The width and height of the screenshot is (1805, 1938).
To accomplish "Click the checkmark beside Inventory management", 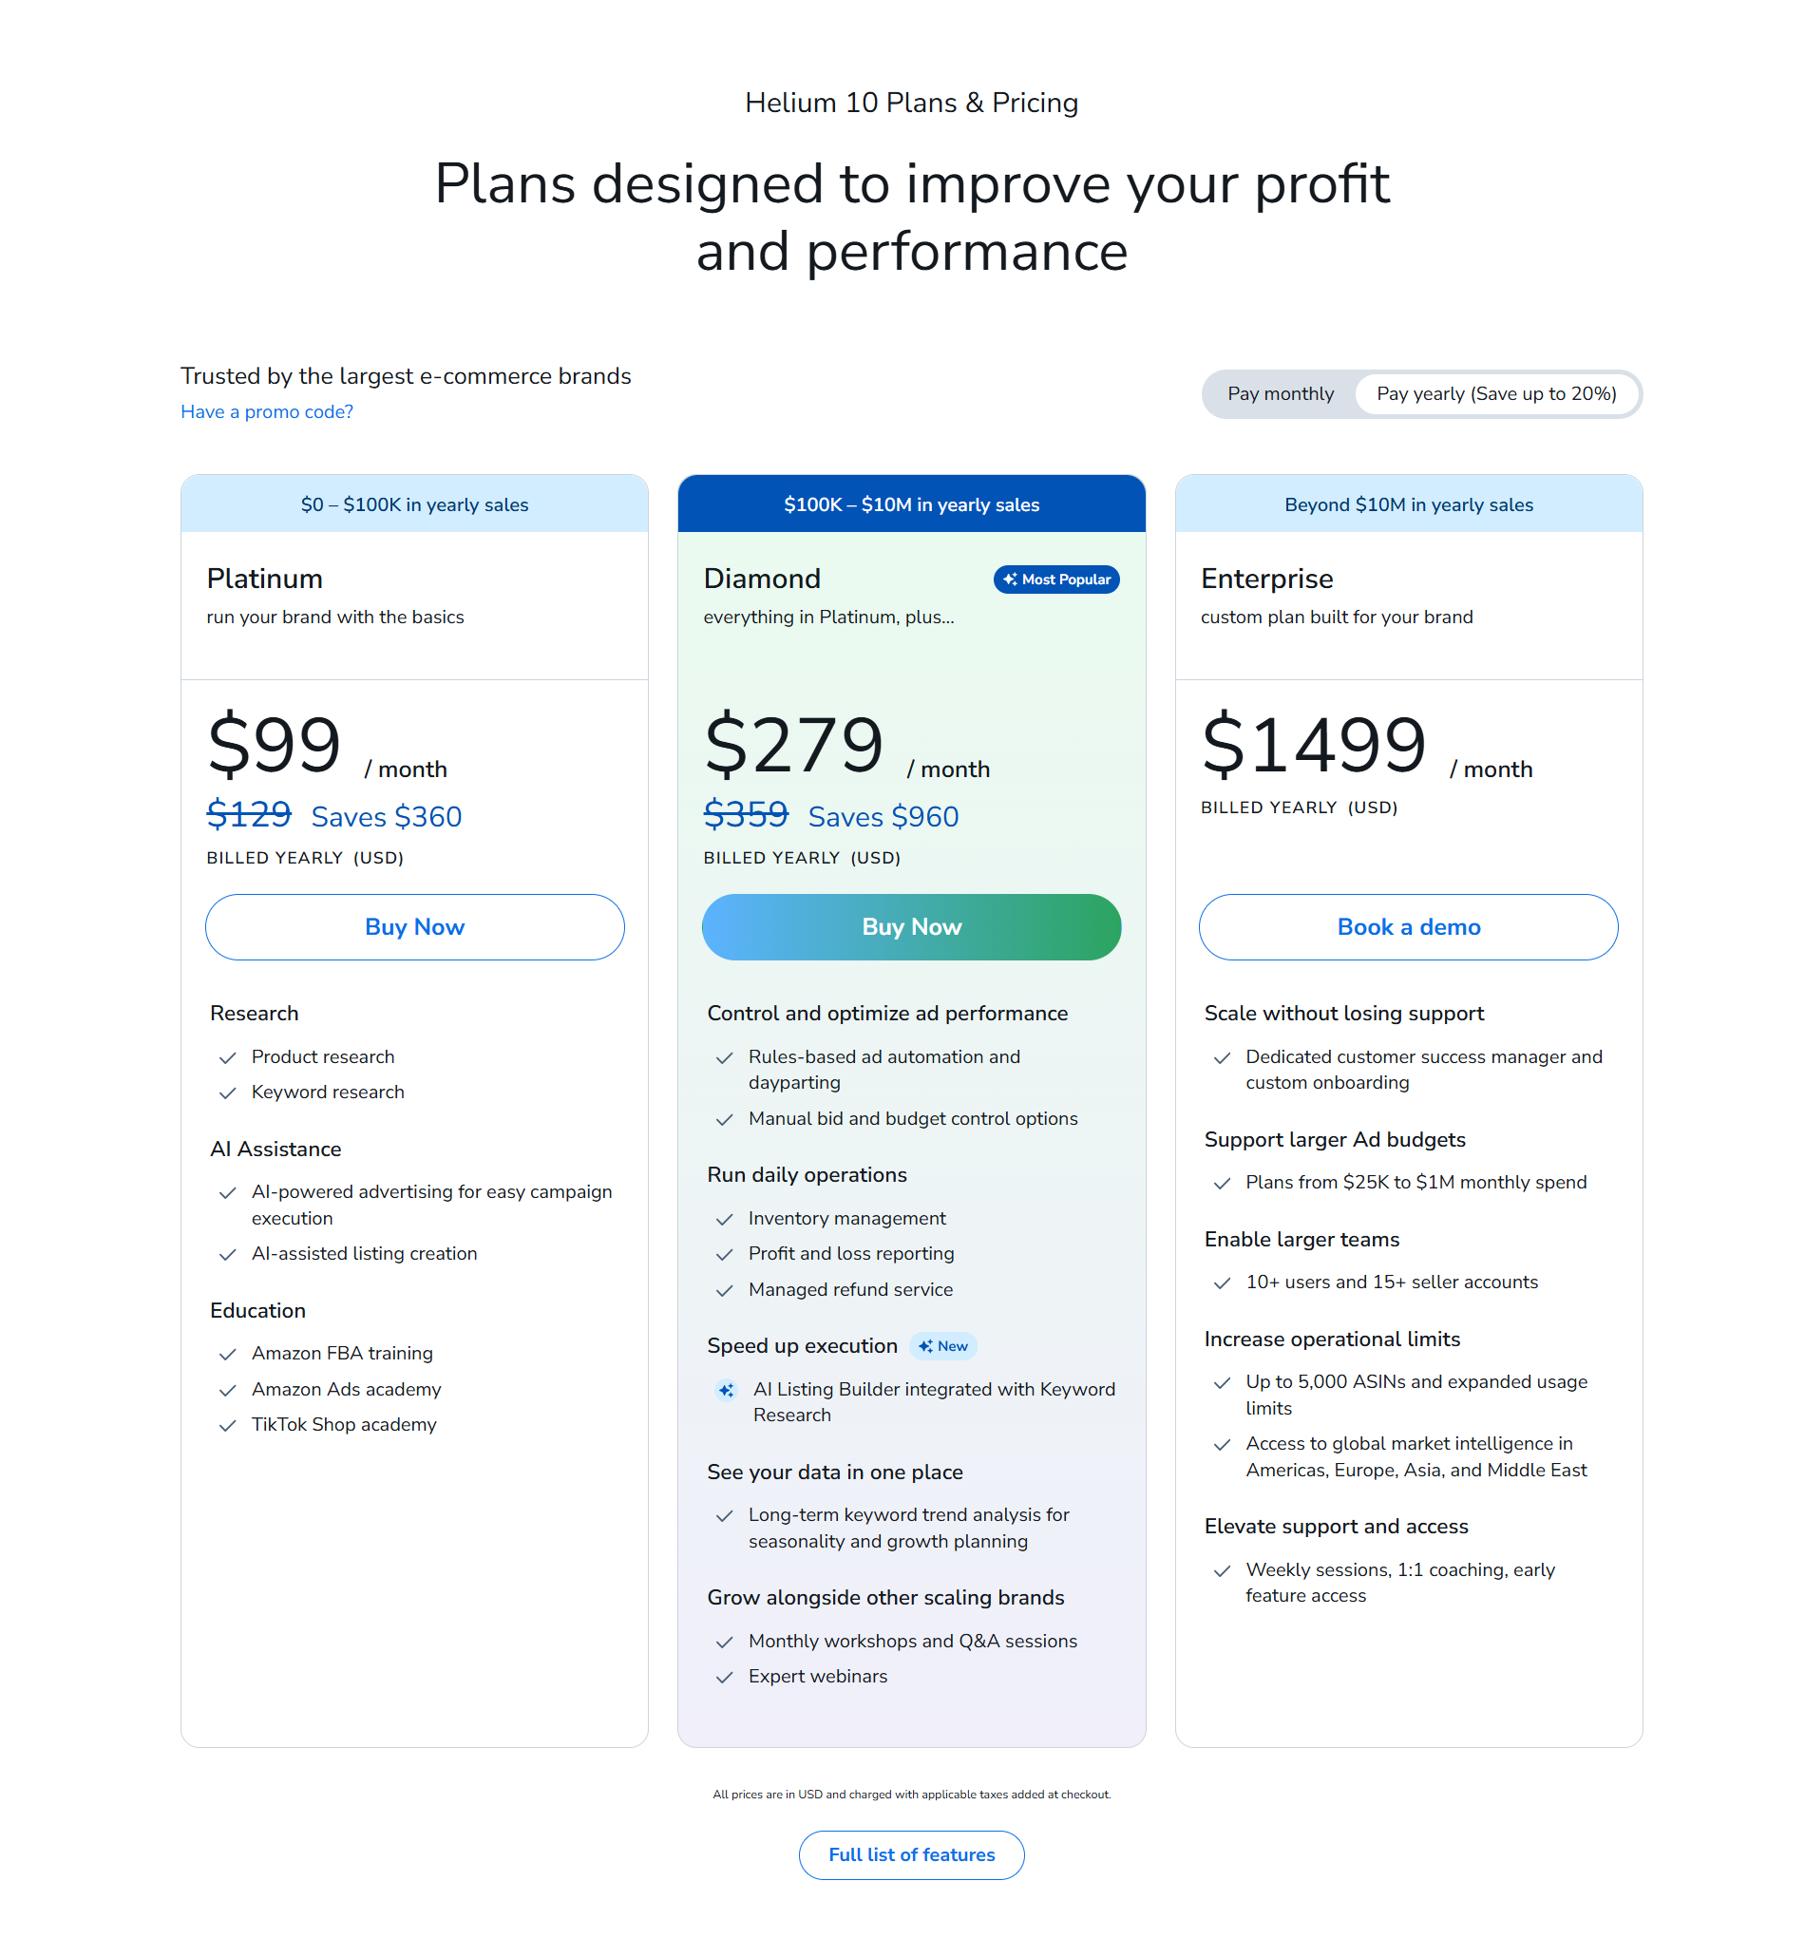I will tap(724, 1220).
